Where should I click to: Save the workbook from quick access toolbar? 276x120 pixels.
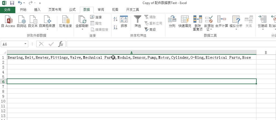(12, 3)
